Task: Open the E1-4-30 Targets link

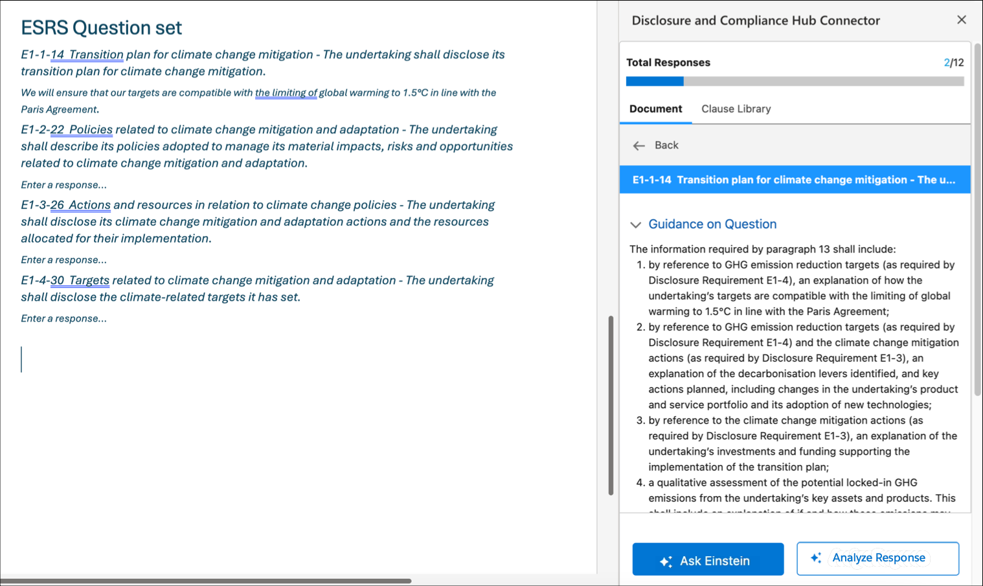Action: 80,281
